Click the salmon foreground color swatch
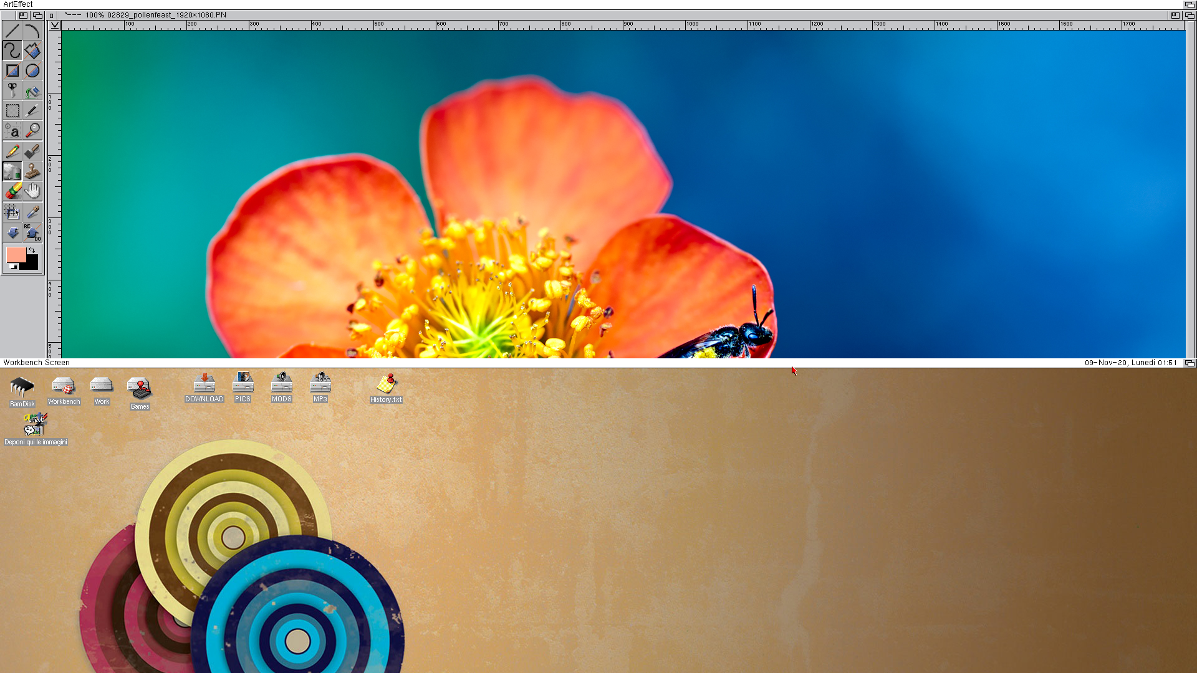 click(x=16, y=255)
